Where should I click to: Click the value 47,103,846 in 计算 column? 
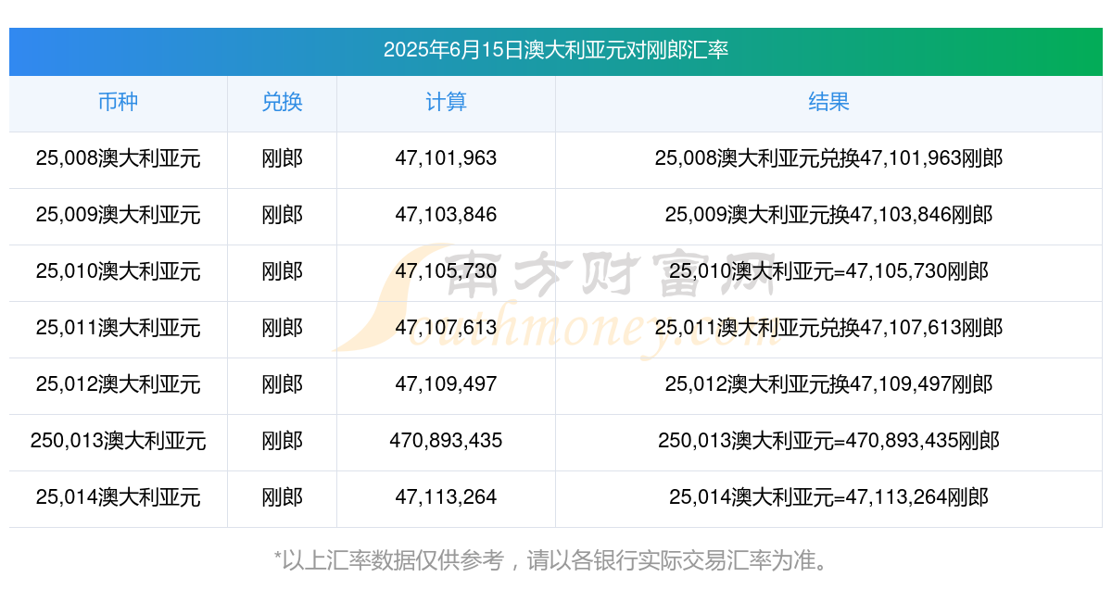[x=446, y=215]
